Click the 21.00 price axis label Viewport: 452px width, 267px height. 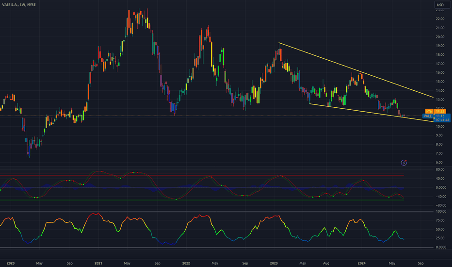click(440, 28)
